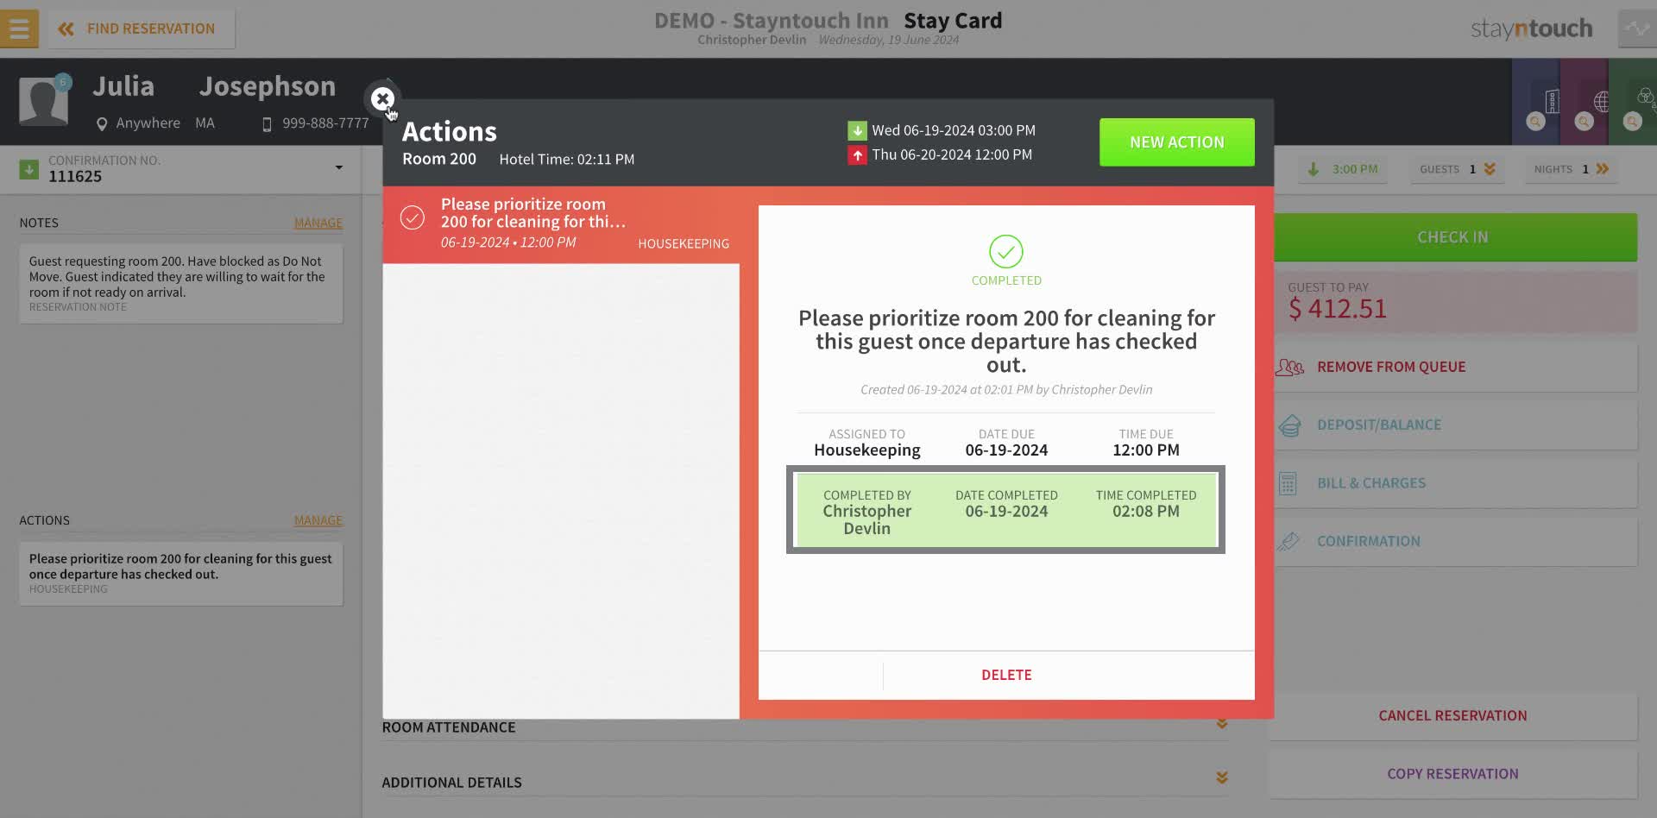Search group card via green tab magnifier
This screenshot has height=818, width=1657.
pos(1632,122)
